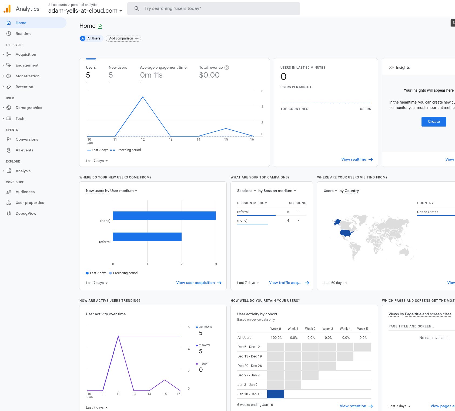Expand the Engagement tree arrow
Viewport: 455px width, 411px height.
click(3, 65)
